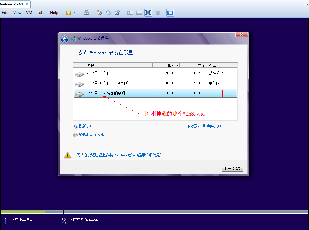Enter full screen mode

click(148, 13)
